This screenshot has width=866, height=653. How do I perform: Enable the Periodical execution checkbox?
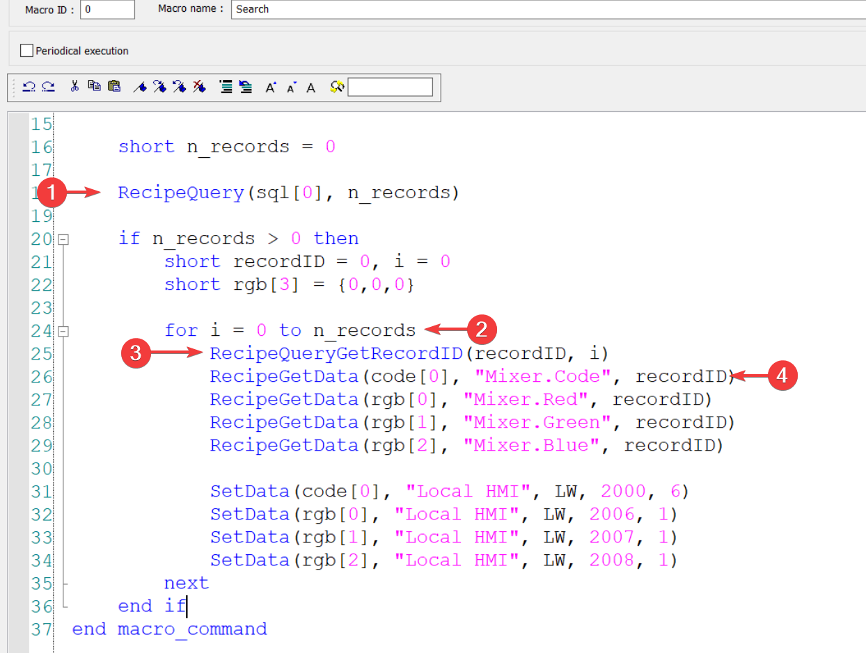(x=27, y=51)
